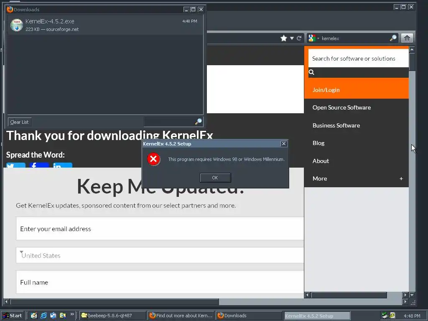Click the bottom horizontal scrollbar thumb
The image size is (428, 321).
[x=115, y=302]
